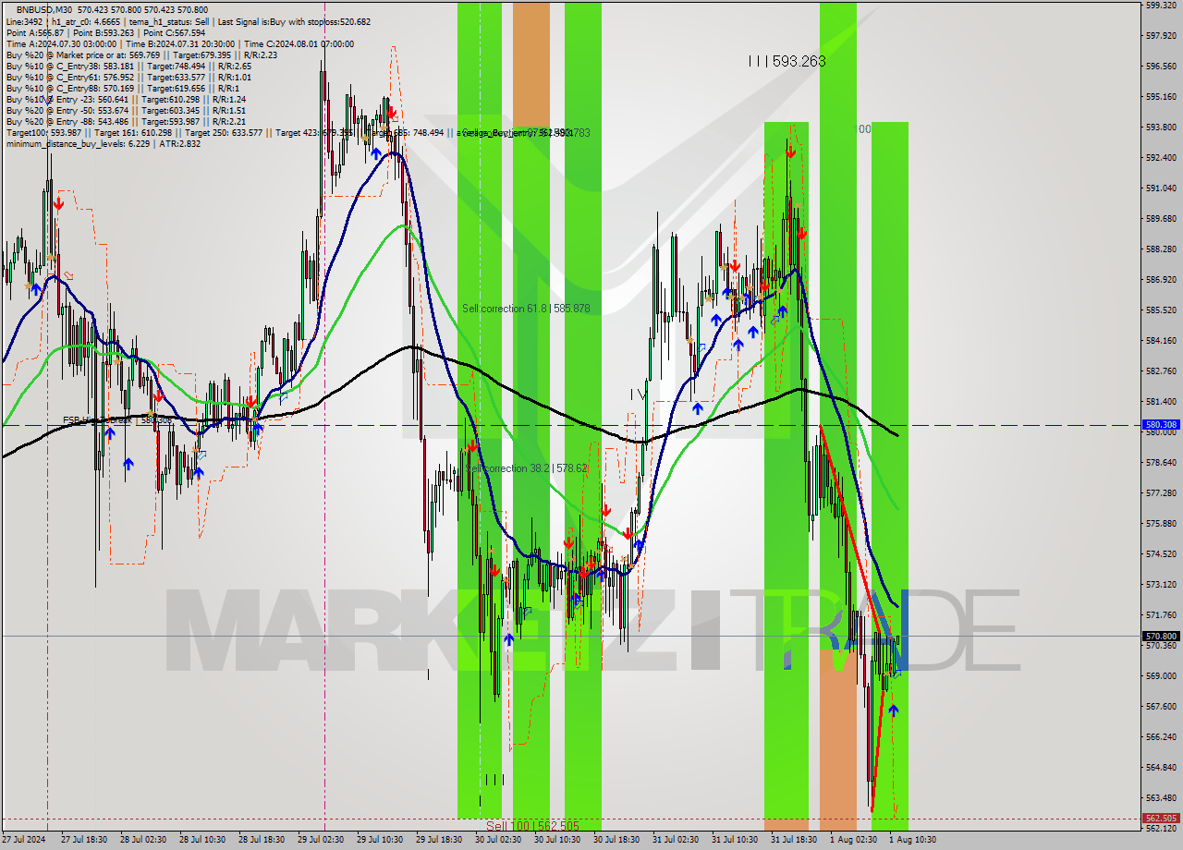Click the 578.640 price axis label

click(1161, 462)
